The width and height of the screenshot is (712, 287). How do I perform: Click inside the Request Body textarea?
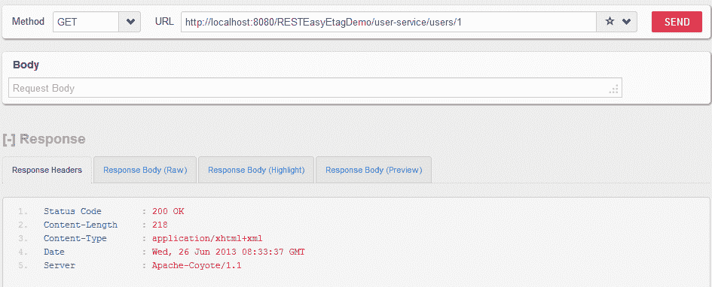[315, 88]
